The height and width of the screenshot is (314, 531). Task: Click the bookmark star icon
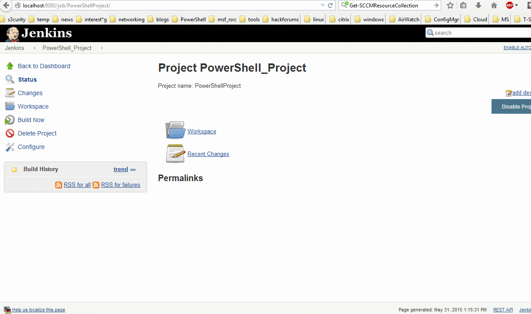pyautogui.click(x=450, y=5)
